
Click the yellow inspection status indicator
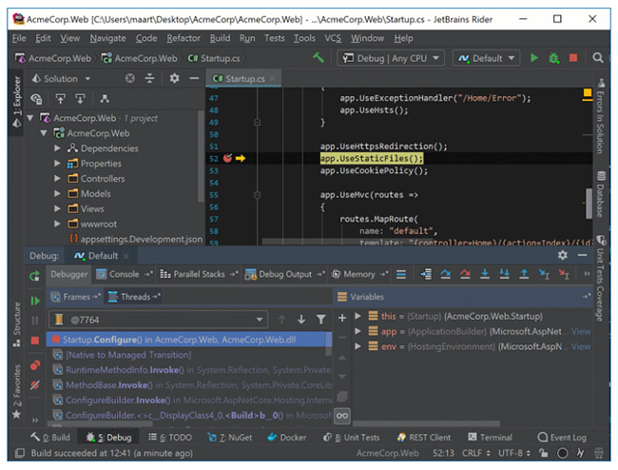tap(588, 92)
